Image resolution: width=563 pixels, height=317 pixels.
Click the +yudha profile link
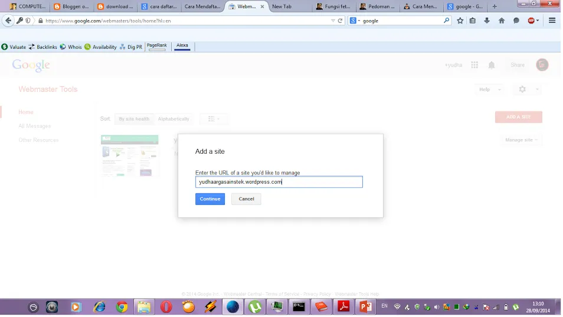[x=453, y=65]
